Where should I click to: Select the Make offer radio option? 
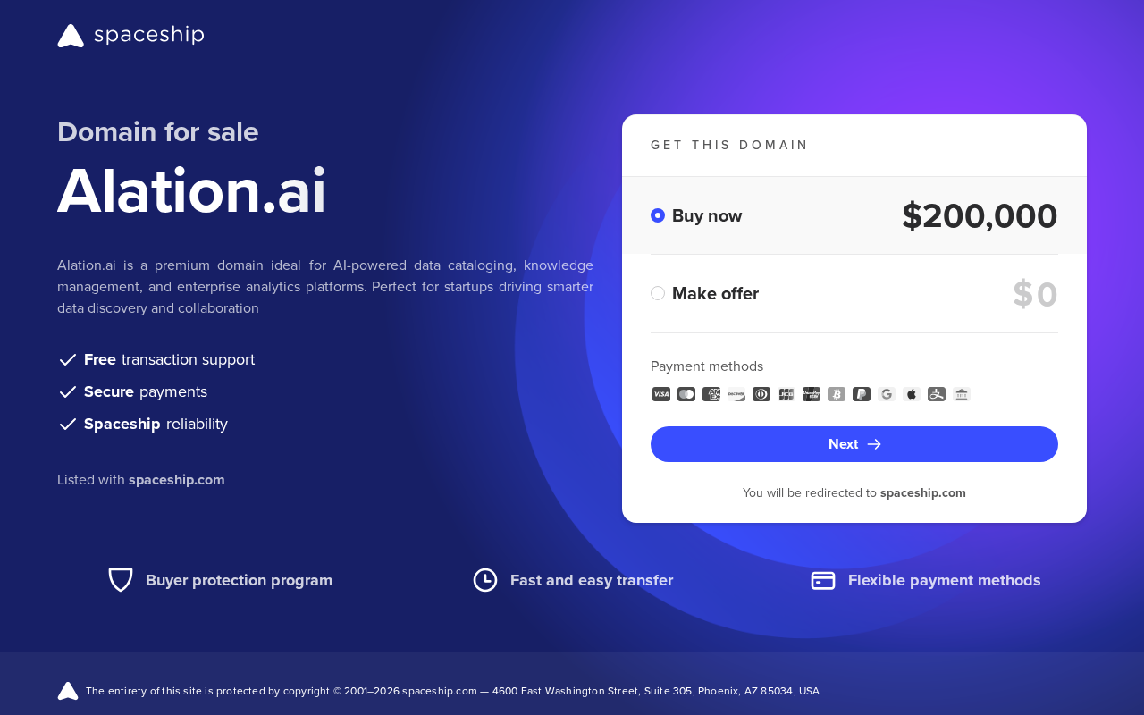coord(658,293)
